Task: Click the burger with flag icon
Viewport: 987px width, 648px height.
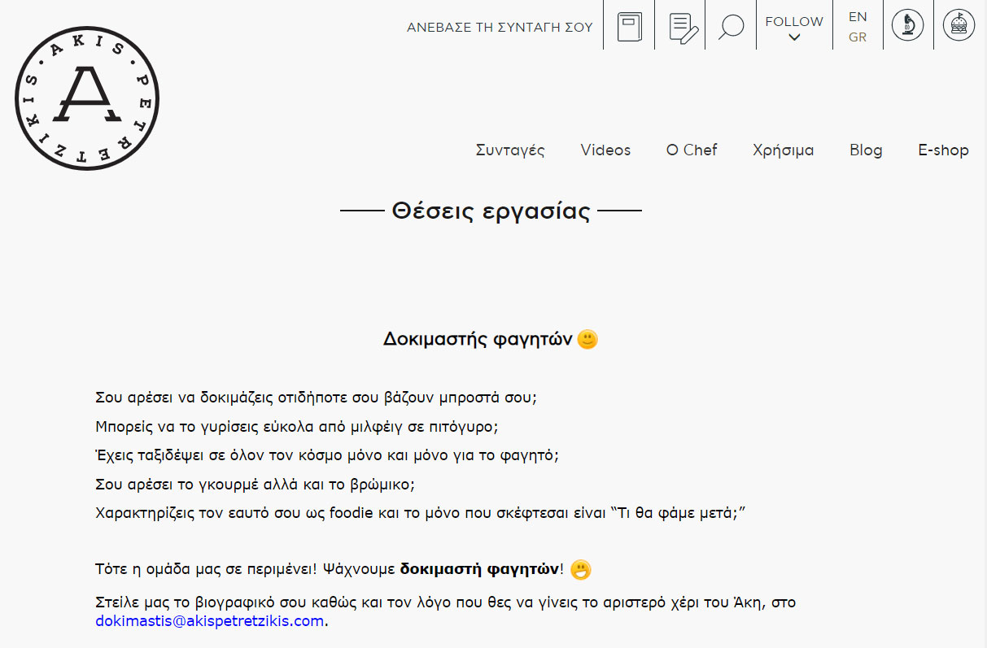Action: (x=959, y=25)
